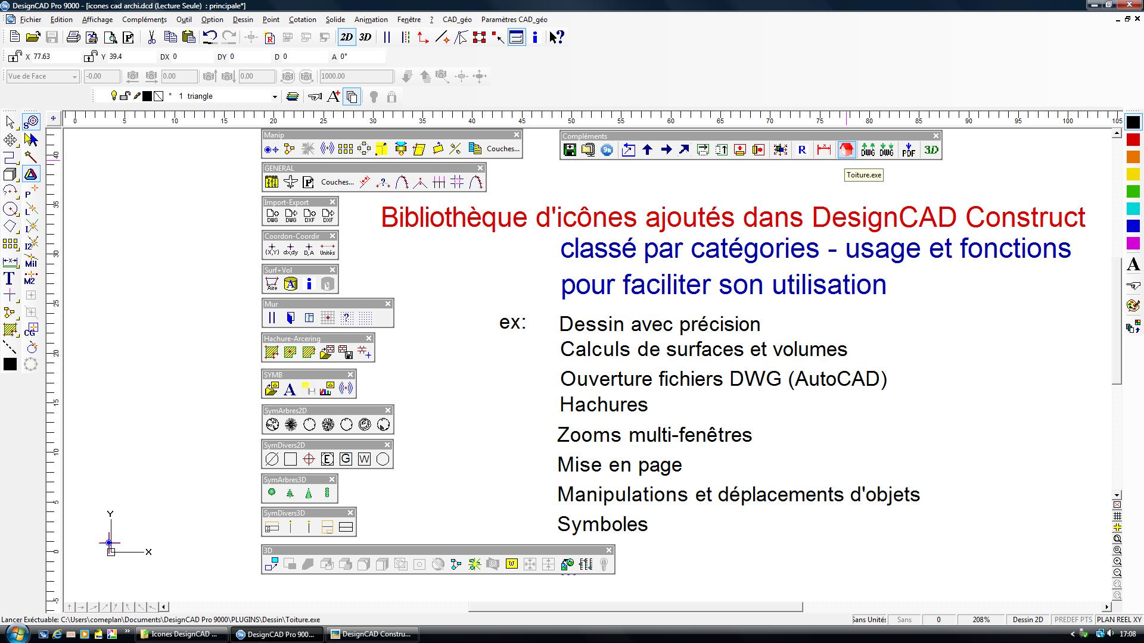This screenshot has height=643, width=1144.
Task: Click the context help arrow-question icon
Action: pos(557,37)
